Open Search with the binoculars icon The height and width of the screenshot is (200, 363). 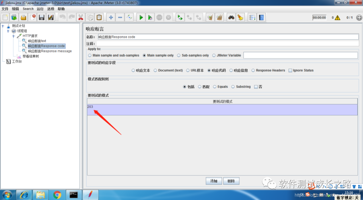(231, 17)
